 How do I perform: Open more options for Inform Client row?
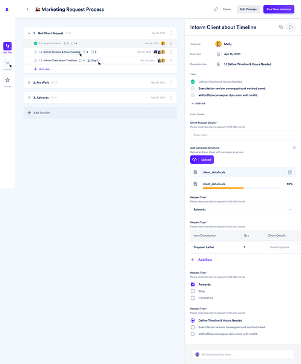(171, 61)
